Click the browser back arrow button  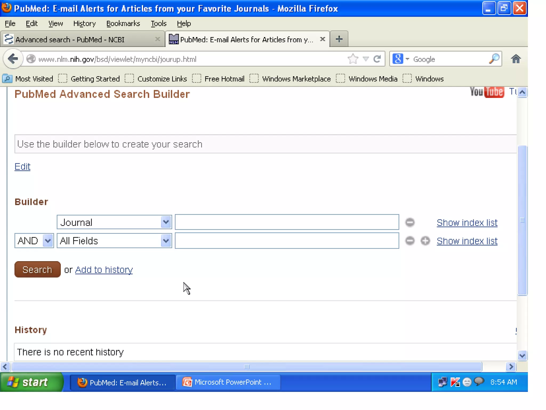pyautogui.click(x=13, y=59)
